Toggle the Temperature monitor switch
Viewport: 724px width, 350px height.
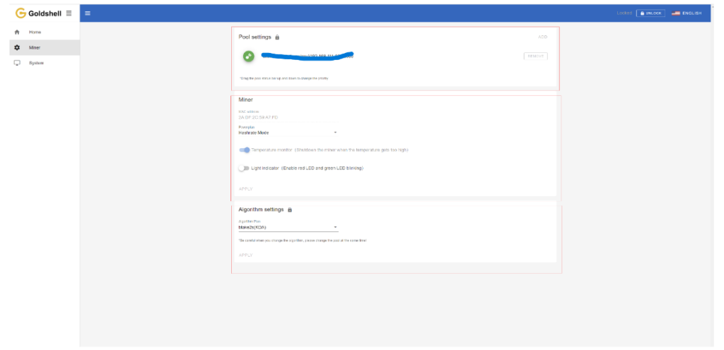(244, 150)
